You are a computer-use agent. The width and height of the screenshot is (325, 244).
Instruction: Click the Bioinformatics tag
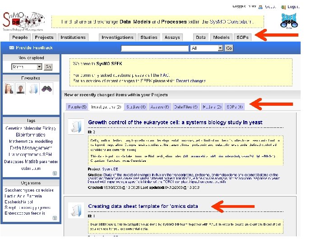[31, 135]
